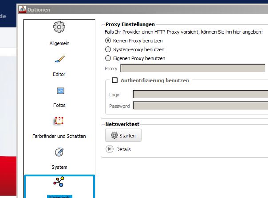Switch to the System category label

59,167
